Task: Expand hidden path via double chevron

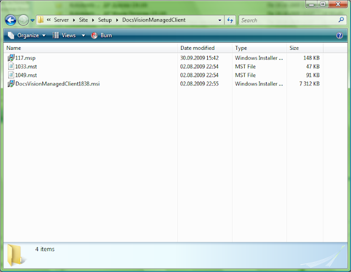Action: [49, 20]
